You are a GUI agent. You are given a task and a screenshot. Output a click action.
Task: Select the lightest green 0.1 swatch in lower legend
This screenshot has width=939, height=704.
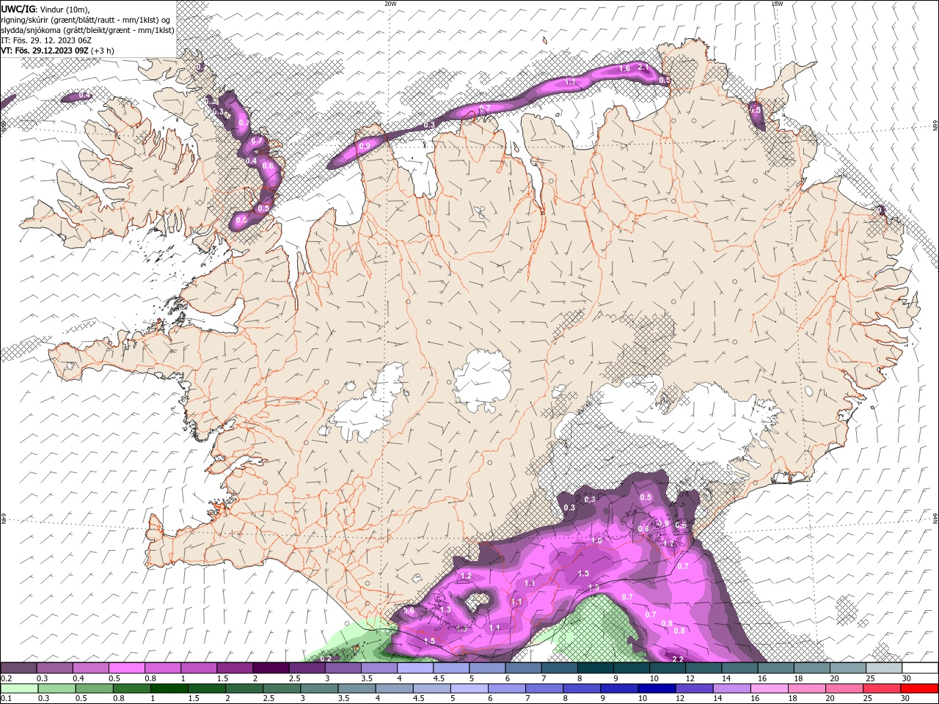[20, 689]
